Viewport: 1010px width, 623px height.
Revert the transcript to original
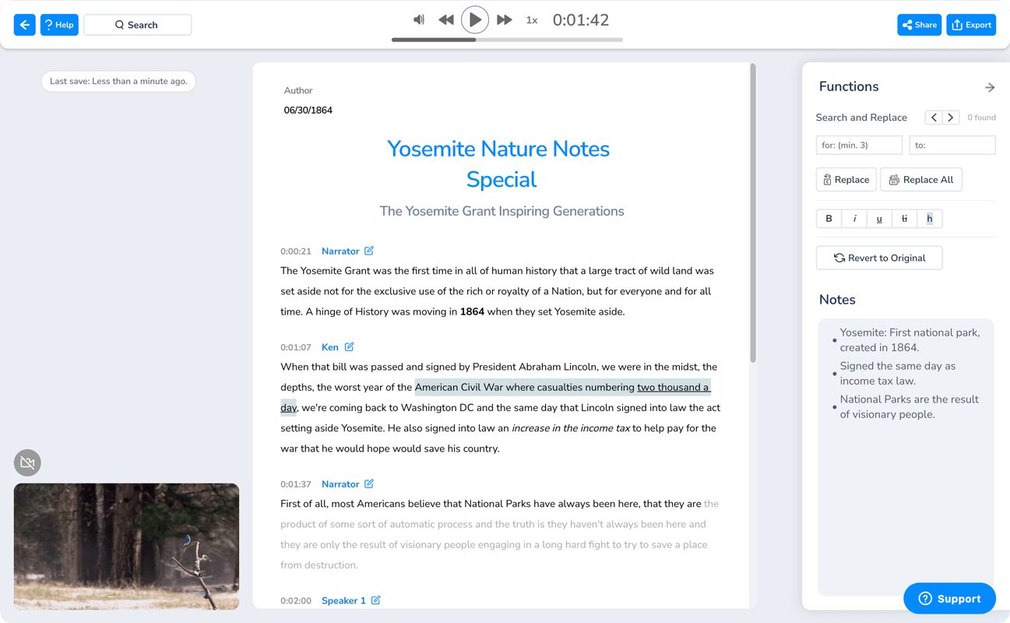tap(878, 257)
